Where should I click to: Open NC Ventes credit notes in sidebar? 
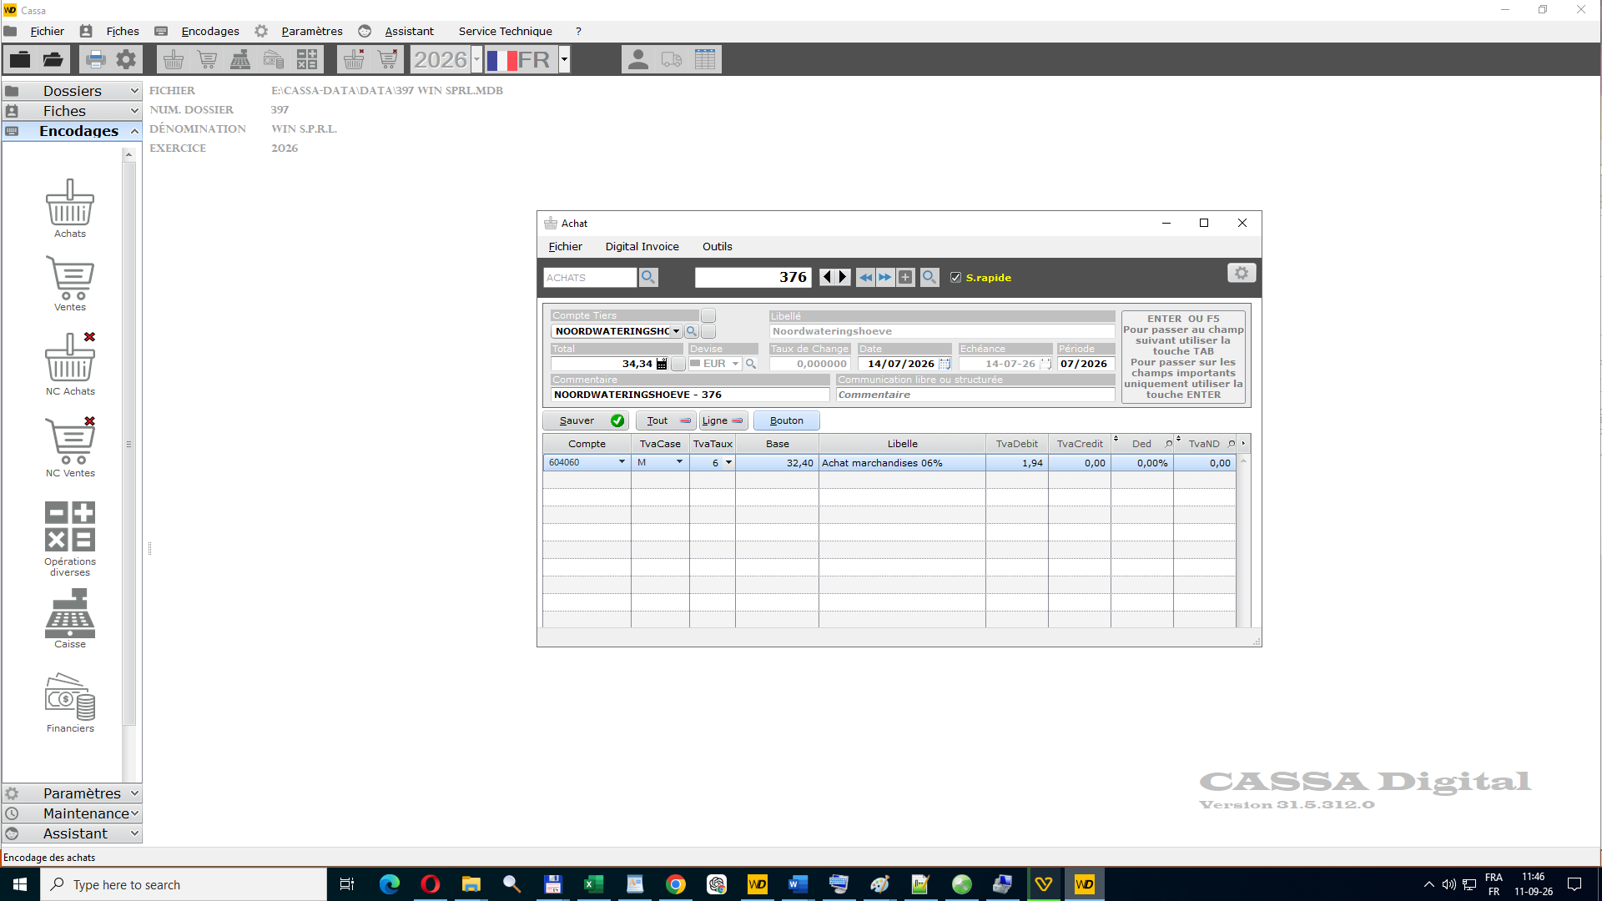70,446
